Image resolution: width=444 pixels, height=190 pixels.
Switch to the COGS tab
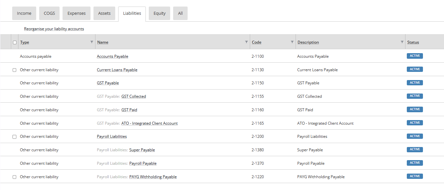point(49,13)
